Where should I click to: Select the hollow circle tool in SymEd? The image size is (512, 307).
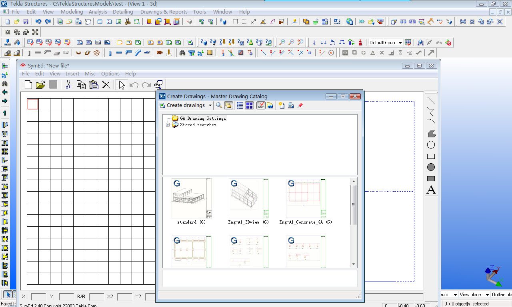431,145
